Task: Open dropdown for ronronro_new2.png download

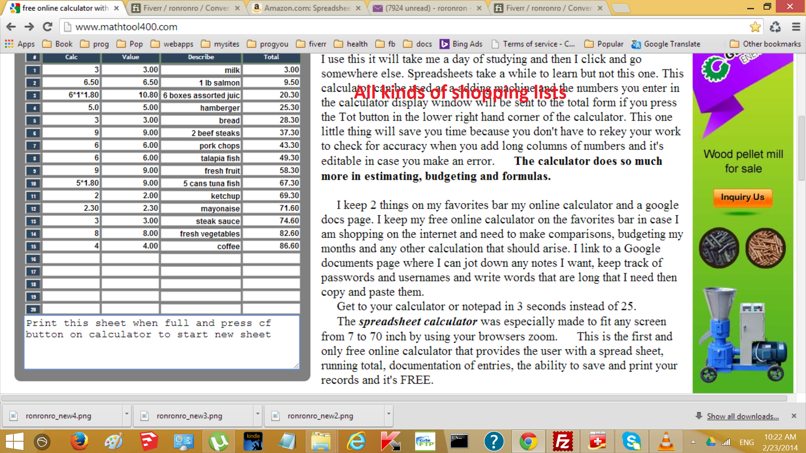Action: coord(388,414)
